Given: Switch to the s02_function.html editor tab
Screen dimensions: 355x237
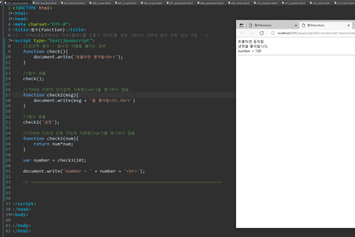Looking at the screenshot, I should point(45,3).
